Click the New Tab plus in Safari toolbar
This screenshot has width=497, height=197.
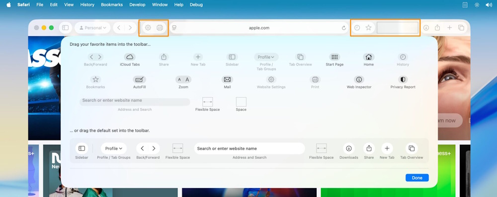pyautogui.click(x=449, y=28)
